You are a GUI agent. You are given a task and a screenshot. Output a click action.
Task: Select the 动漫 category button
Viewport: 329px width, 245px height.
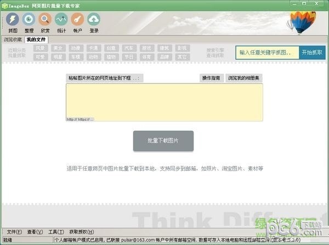pos(76,48)
